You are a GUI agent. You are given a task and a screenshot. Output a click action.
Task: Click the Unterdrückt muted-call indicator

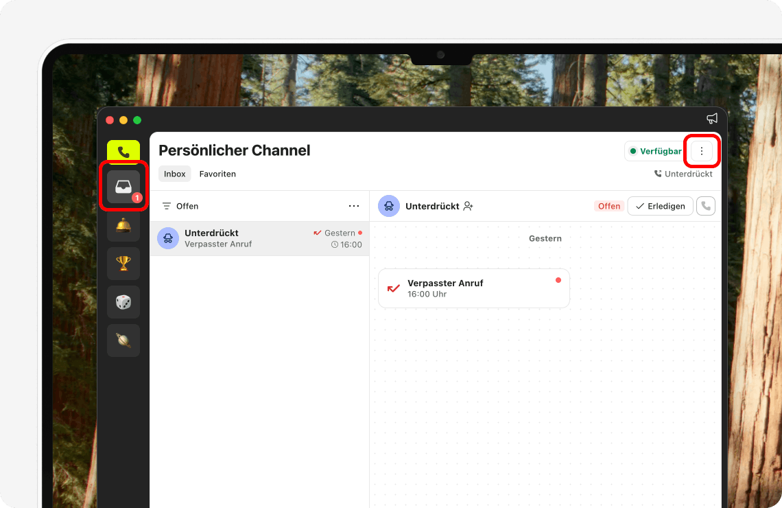(x=683, y=174)
